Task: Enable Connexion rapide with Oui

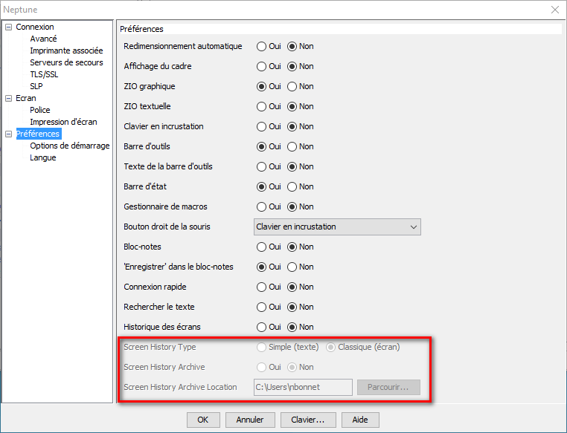Action: [269, 287]
